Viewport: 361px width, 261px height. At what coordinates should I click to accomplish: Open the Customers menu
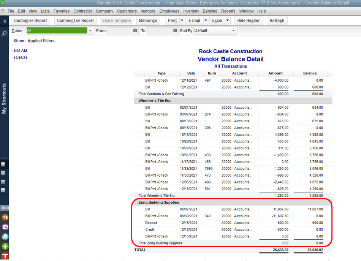(x=127, y=11)
